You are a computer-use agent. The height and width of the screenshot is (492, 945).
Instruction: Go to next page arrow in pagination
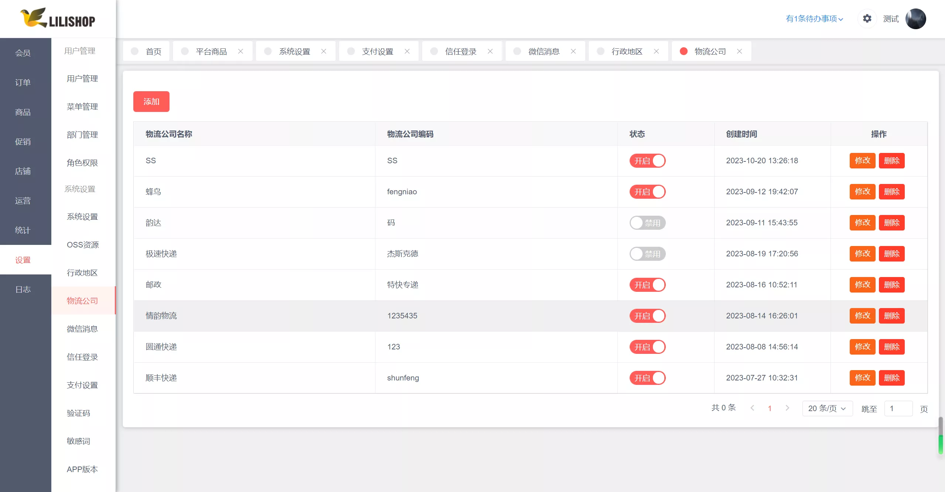click(787, 408)
